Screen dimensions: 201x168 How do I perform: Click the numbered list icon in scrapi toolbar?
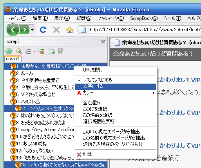(x=28, y=51)
